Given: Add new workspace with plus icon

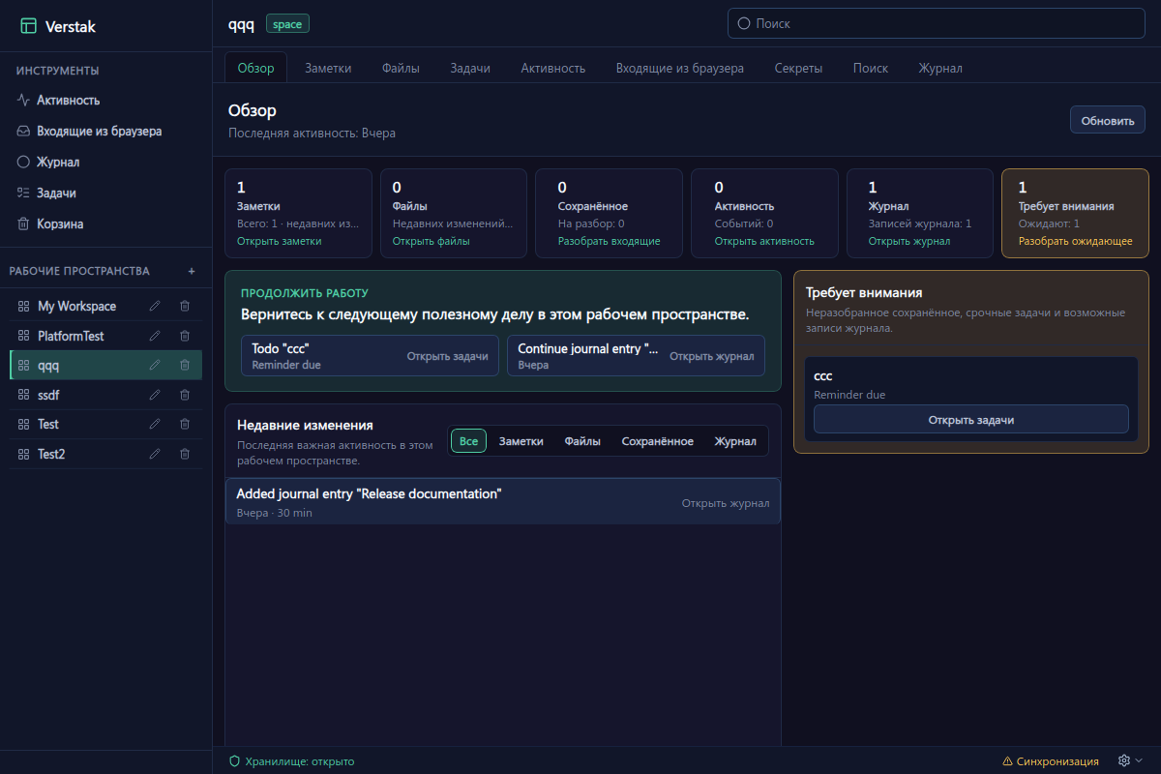Looking at the screenshot, I should click(x=192, y=271).
